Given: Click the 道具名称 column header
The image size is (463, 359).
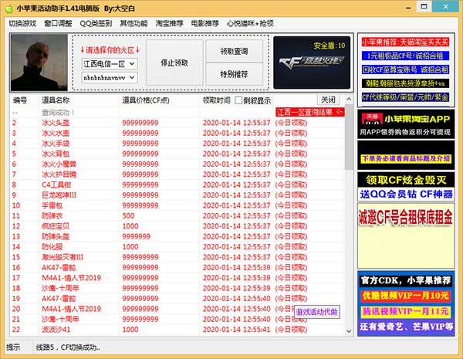Looking at the screenshot, I should 56,100.
